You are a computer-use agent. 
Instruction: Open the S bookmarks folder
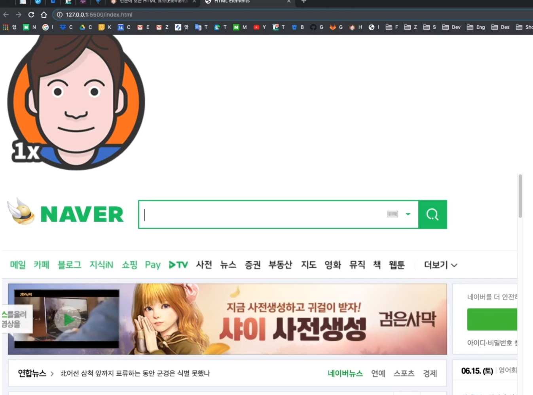point(430,27)
